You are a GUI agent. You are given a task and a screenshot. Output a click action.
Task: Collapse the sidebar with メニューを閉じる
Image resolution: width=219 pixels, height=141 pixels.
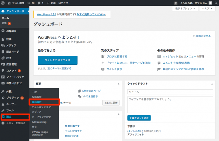(x=14, y=123)
